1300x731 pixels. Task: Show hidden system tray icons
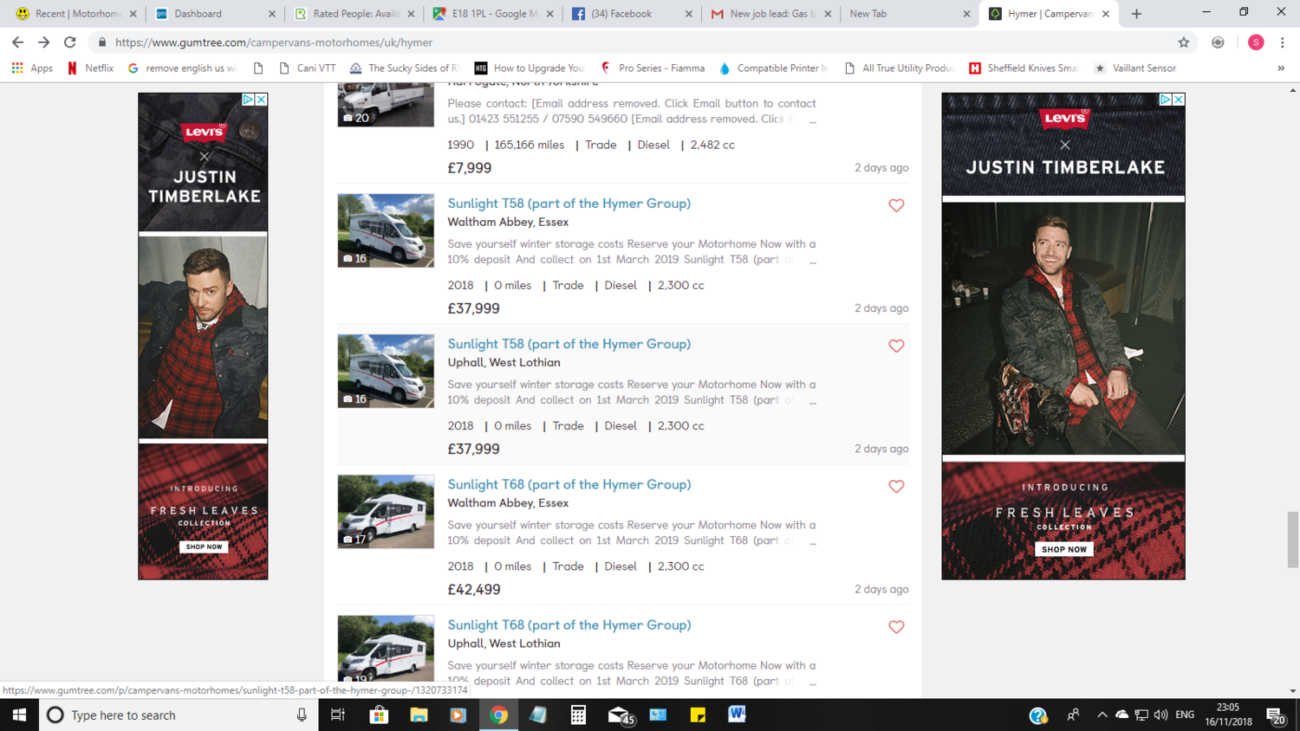click(x=1102, y=715)
